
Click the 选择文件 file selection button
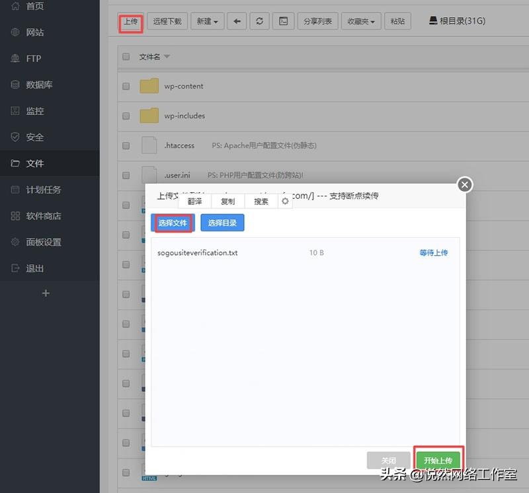(173, 223)
